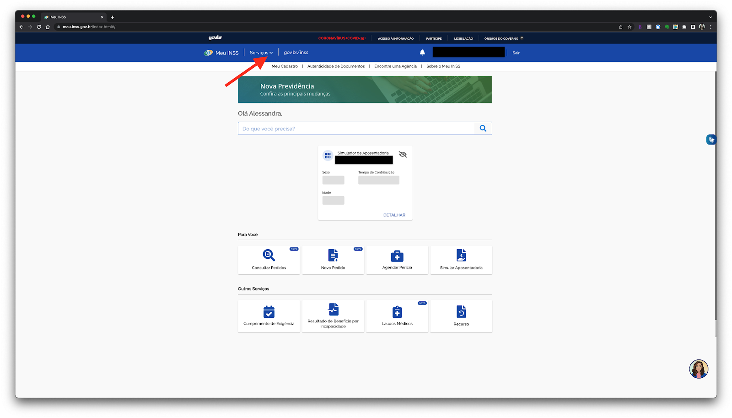Click the address bar URL

(89, 27)
